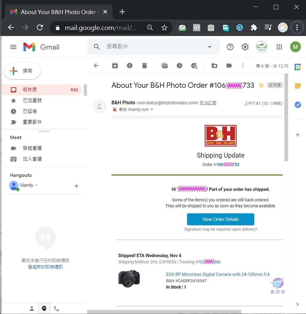The width and height of the screenshot is (306, 314).
Task: Open a new Chrome tab
Action: 122,12
